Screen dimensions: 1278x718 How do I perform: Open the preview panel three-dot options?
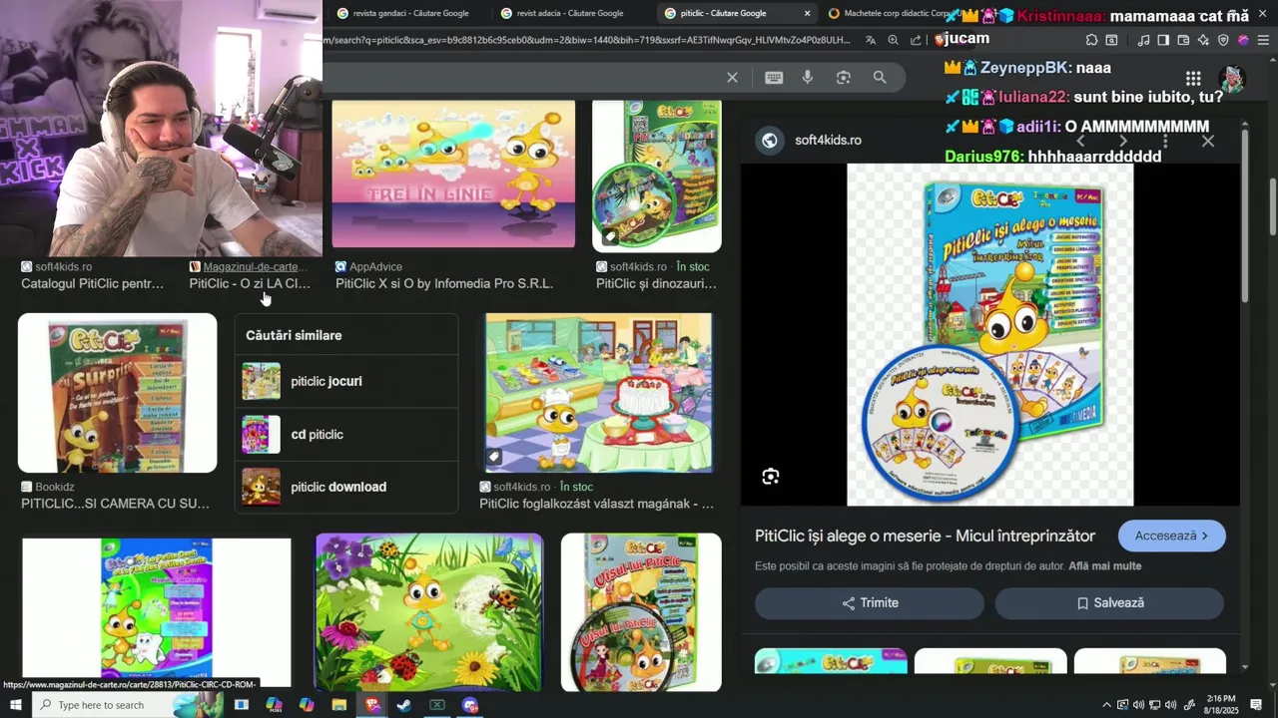1165,141
